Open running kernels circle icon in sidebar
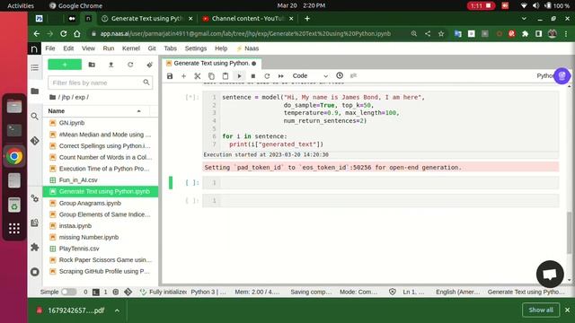Viewport: 575px width, 323px height. click(x=35, y=272)
